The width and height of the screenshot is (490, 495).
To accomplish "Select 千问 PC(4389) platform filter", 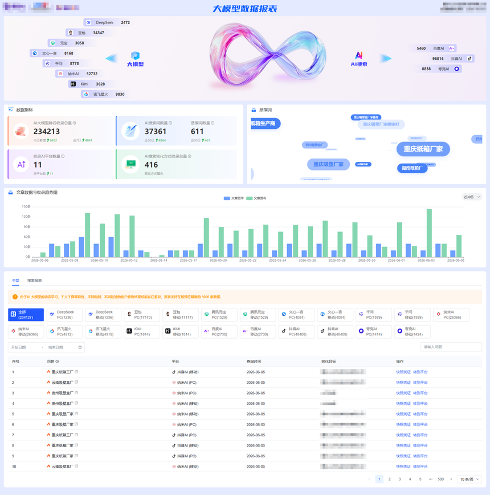I will (374, 315).
